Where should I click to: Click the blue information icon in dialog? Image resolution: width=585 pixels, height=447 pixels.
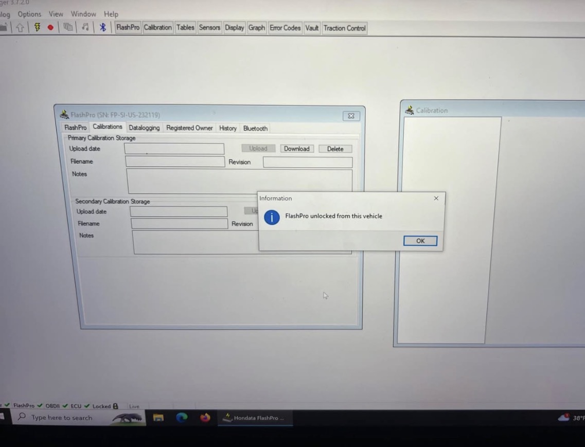272,217
